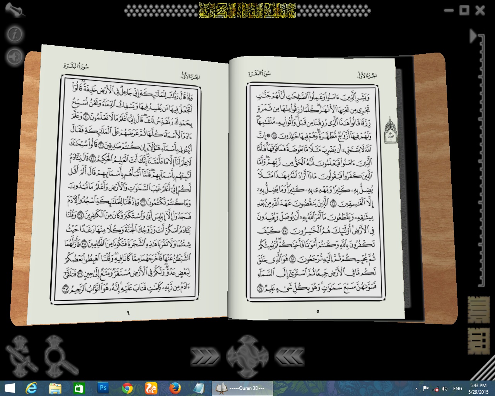Open the info circle button
The width and height of the screenshot is (495, 396).
tap(15, 34)
